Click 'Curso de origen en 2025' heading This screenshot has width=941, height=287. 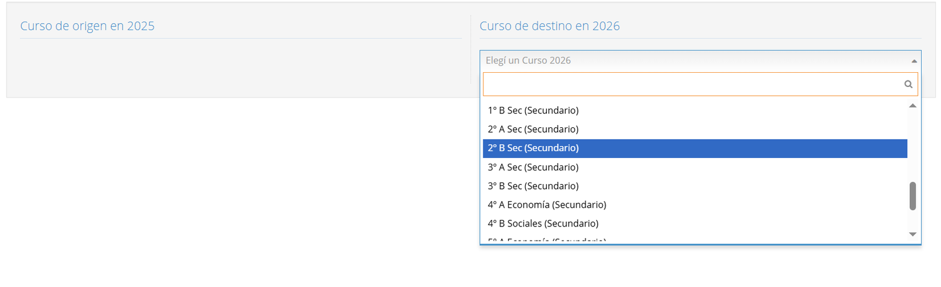point(87,26)
